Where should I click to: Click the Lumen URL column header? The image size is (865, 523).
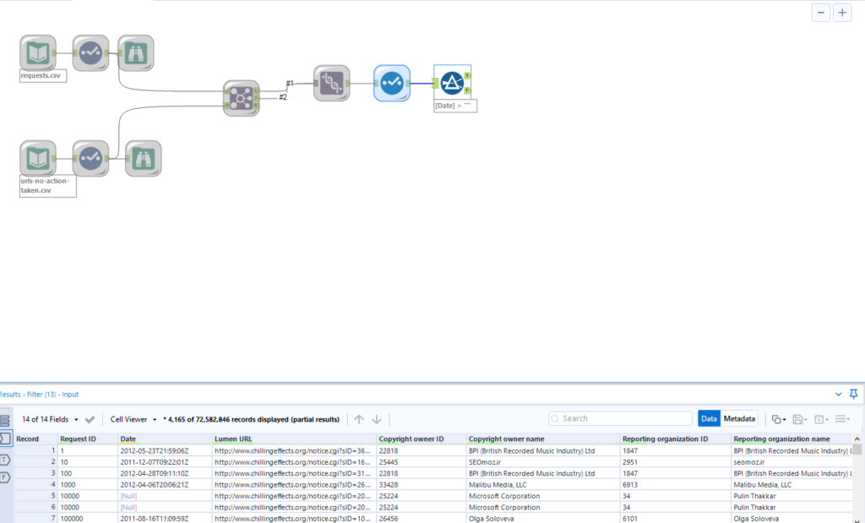[294, 439]
